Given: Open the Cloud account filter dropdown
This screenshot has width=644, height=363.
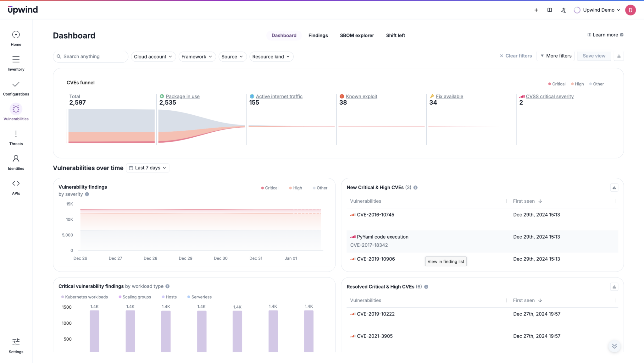Looking at the screenshot, I should (153, 57).
